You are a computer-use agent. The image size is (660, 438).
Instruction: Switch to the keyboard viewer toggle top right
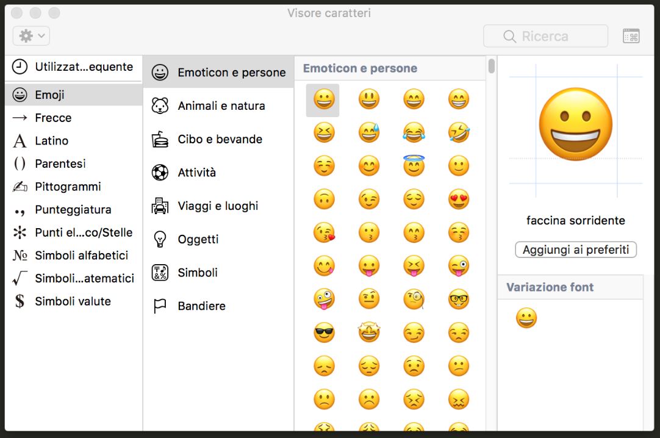[631, 35]
